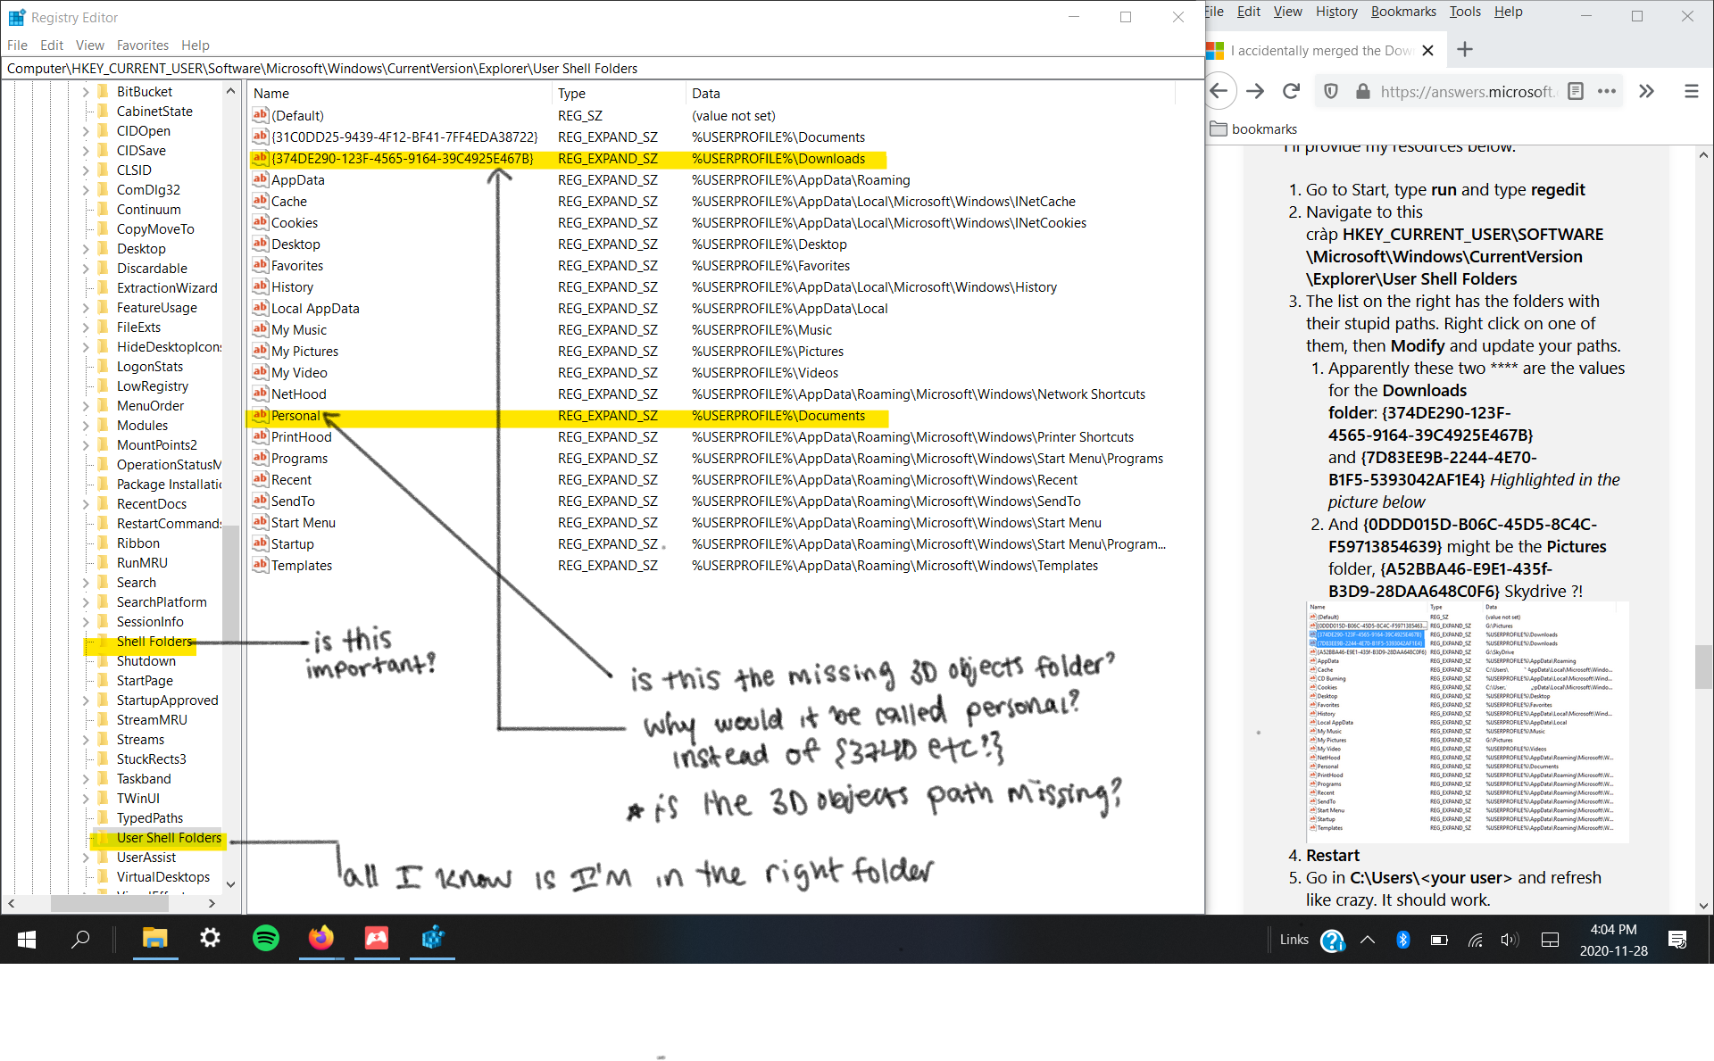This screenshot has width=1714, height=1061.
Task: Click the Data column header
Action: (x=930, y=94)
